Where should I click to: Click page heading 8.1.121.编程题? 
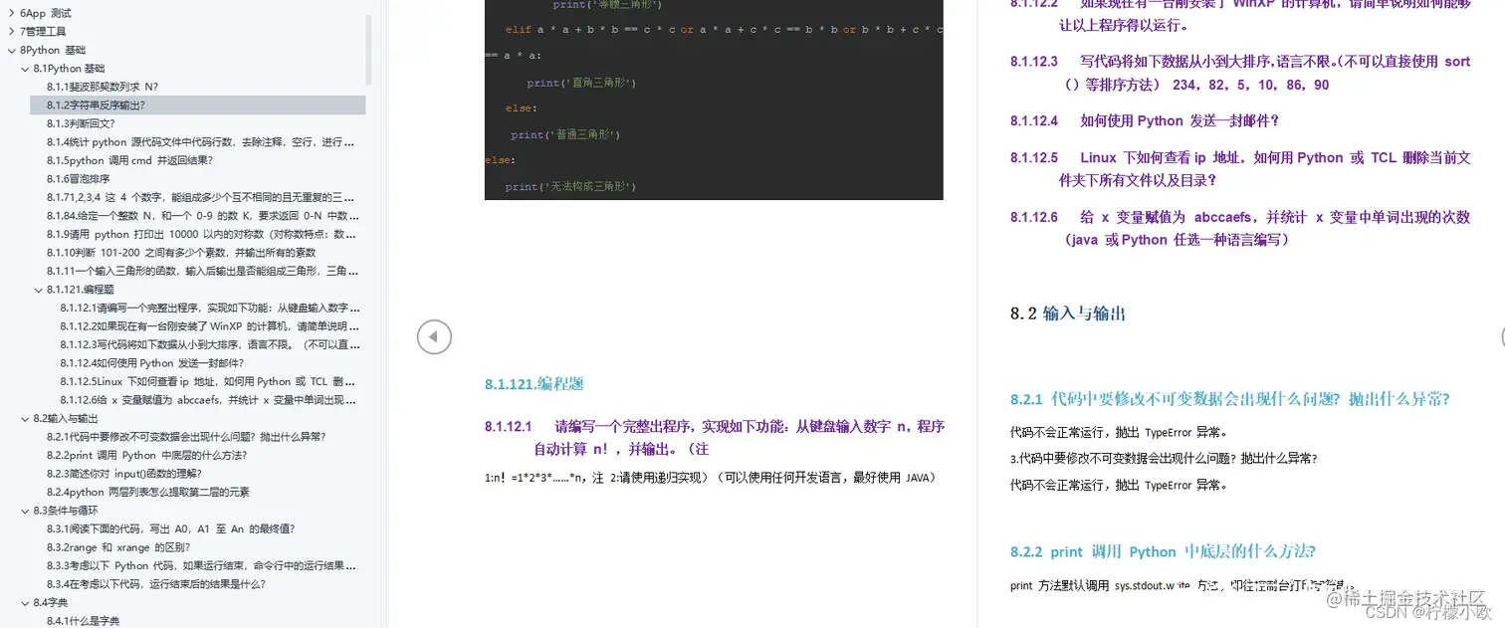(534, 384)
